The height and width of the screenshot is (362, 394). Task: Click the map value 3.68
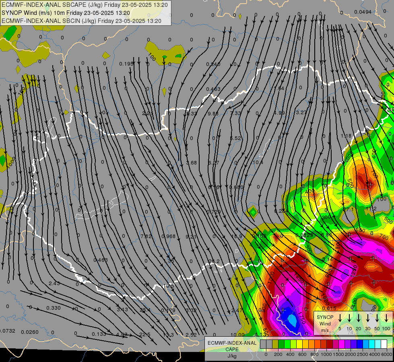coord(191,163)
